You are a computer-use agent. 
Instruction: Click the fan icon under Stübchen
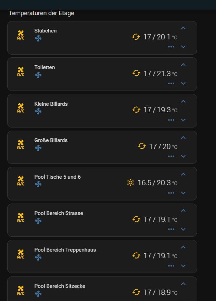click(38, 38)
